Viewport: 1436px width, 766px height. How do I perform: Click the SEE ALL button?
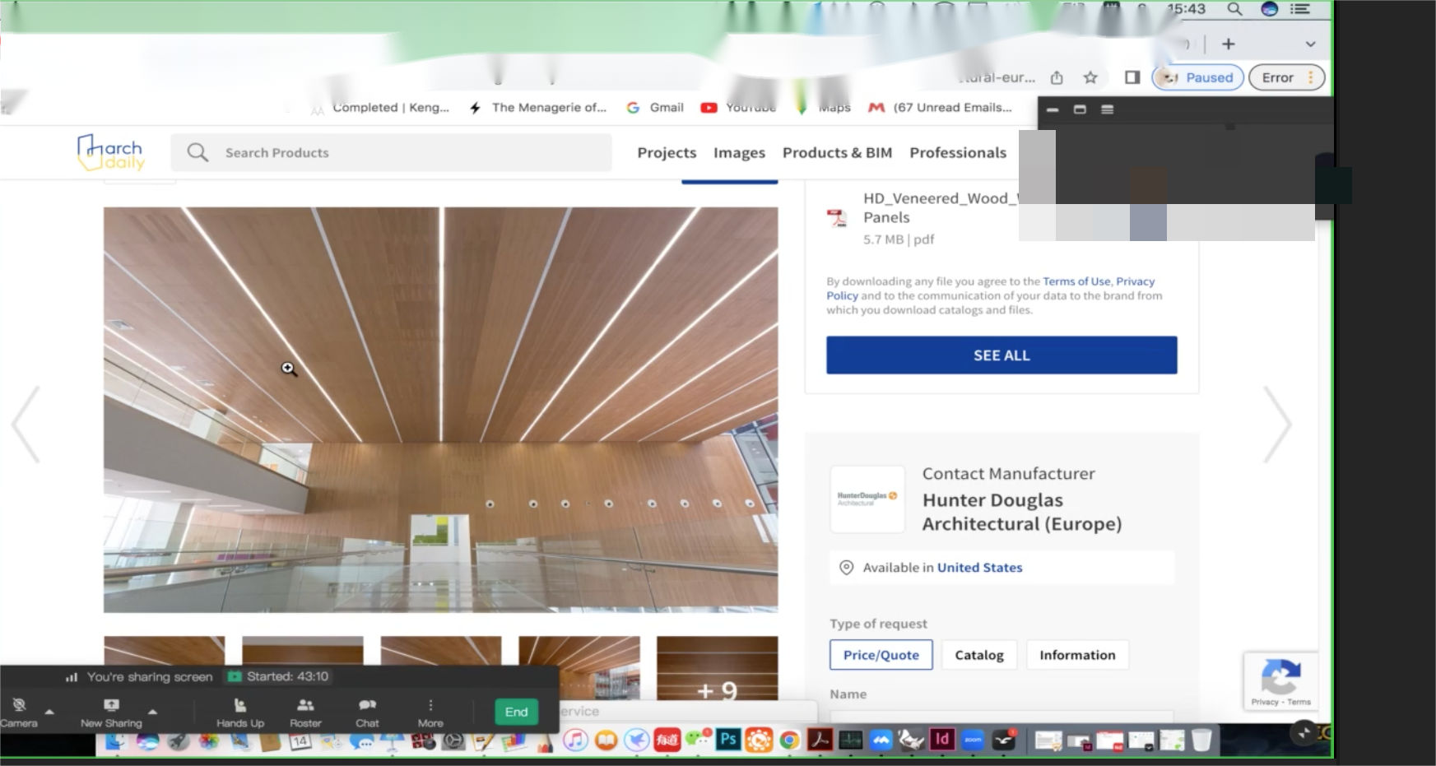pyautogui.click(x=1001, y=355)
